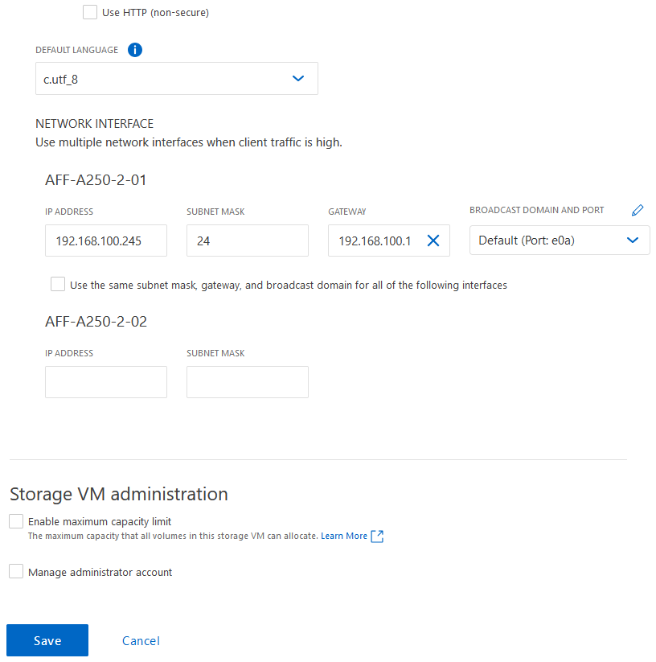The width and height of the screenshot is (656, 662).
Task: Click the pencil icon to edit broadcast domain
Action: (638, 209)
